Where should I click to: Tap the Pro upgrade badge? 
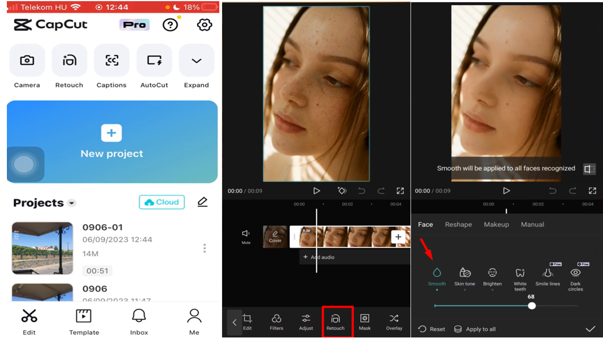tap(134, 25)
